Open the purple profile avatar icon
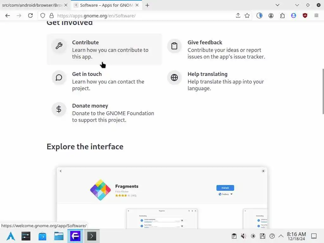324x243 pixels. click(294, 16)
